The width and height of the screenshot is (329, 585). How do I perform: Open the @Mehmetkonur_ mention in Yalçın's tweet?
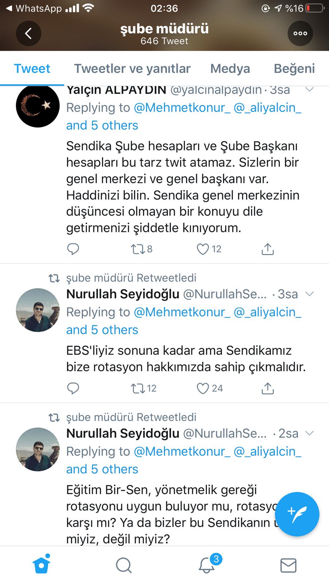tap(182, 107)
